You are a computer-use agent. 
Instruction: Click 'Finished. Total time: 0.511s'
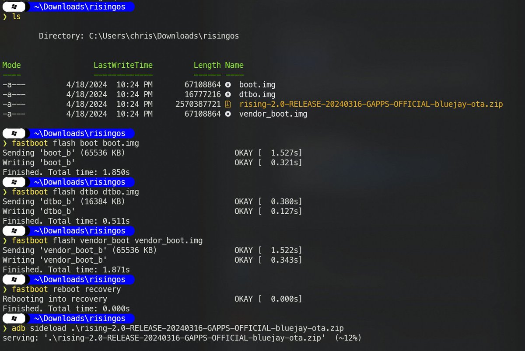(x=66, y=221)
